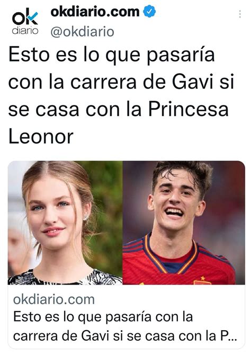Screen dimensions: 251x355
Task: Click the word 'Gavi' in the tweet headline
Action: point(193,82)
